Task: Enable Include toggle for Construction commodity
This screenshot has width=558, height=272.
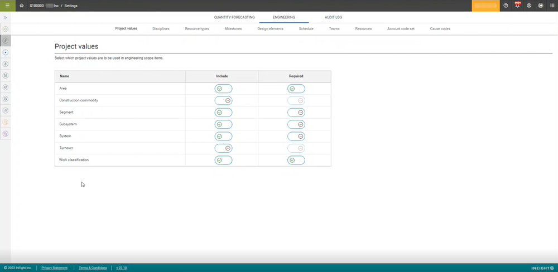Action: coord(223,101)
